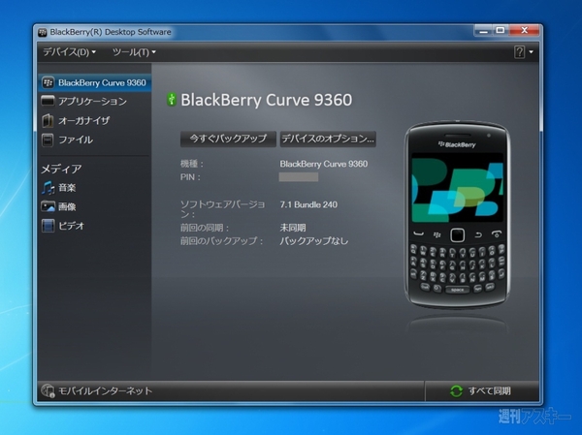Click the BlackBerry Curve 9360 heading text
This screenshot has width=582, height=435.
click(x=266, y=100)
